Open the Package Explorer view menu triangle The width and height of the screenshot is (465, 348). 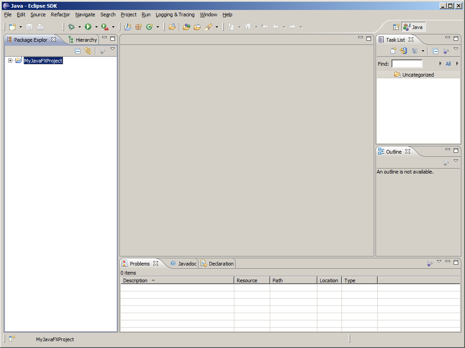(113, 49)
